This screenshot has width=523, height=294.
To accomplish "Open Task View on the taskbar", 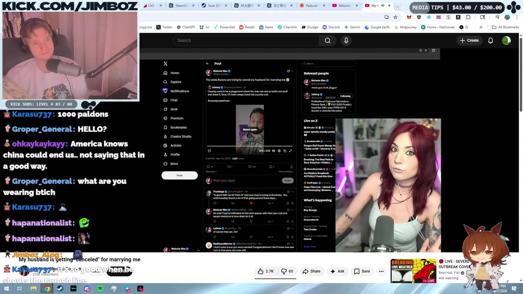I will 20,289.
